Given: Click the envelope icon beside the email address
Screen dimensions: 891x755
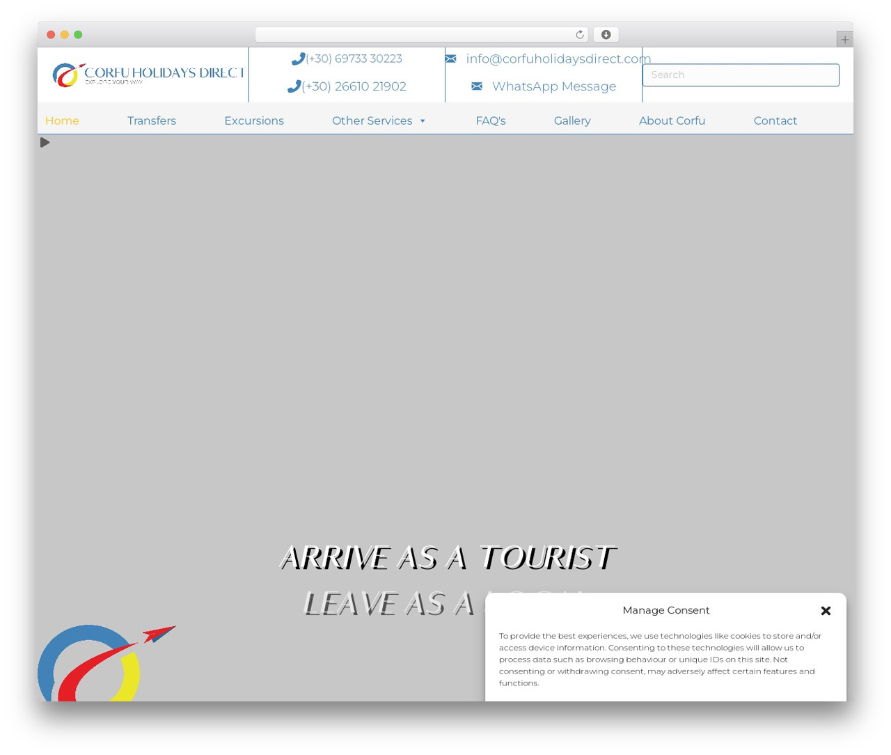Looking at the screenshot, I should pyautogui.click(x=451, y=59).
